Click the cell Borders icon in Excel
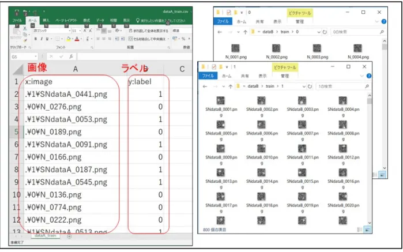Viewport: 403px width, 252px height. coord(58,39)
